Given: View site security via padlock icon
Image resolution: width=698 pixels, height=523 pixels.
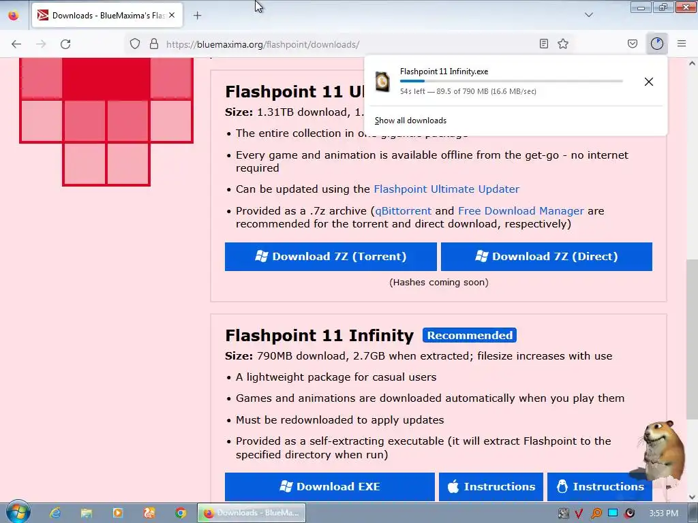Looking at the screenshot, I should [154, 44].
